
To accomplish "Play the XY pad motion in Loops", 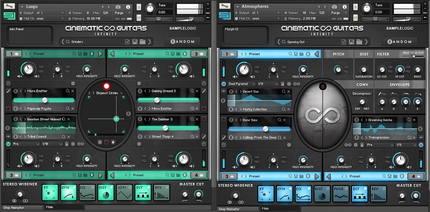I will point(113,142).
